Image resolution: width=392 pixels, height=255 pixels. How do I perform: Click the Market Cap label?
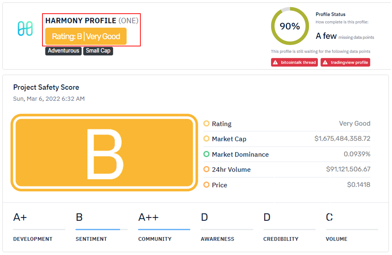pyautogui.click(x=229, y=139)
